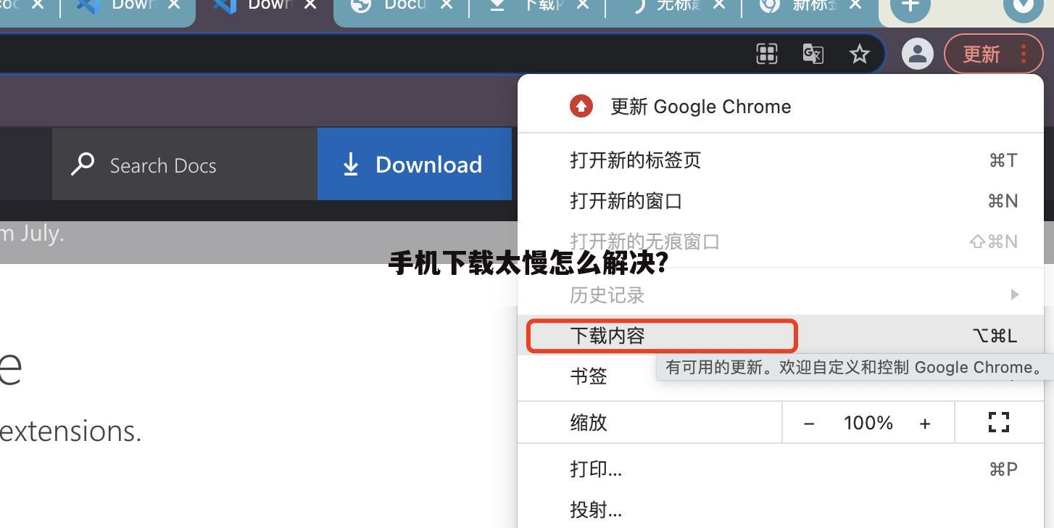Click the magnifier icon in Search Docs

click(83, 164)
